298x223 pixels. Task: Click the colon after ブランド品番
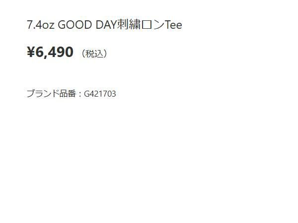pyautogui.click(x=80, y=94)
